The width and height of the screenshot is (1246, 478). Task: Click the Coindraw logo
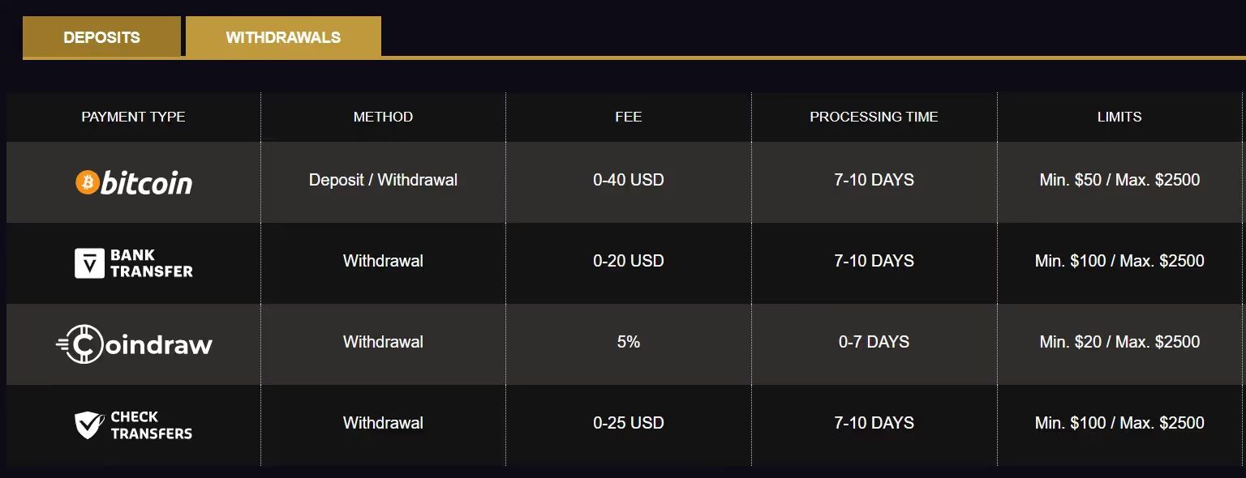pyautogui.click(x=132, y=343)
